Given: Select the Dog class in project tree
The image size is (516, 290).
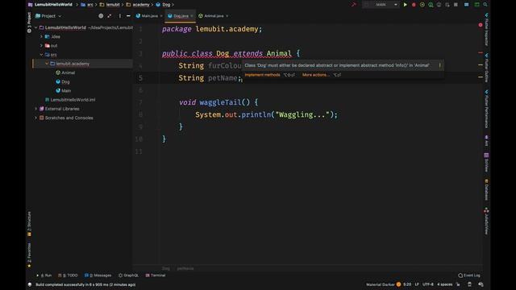Looking at the screenshot, I should pos(63,81).
